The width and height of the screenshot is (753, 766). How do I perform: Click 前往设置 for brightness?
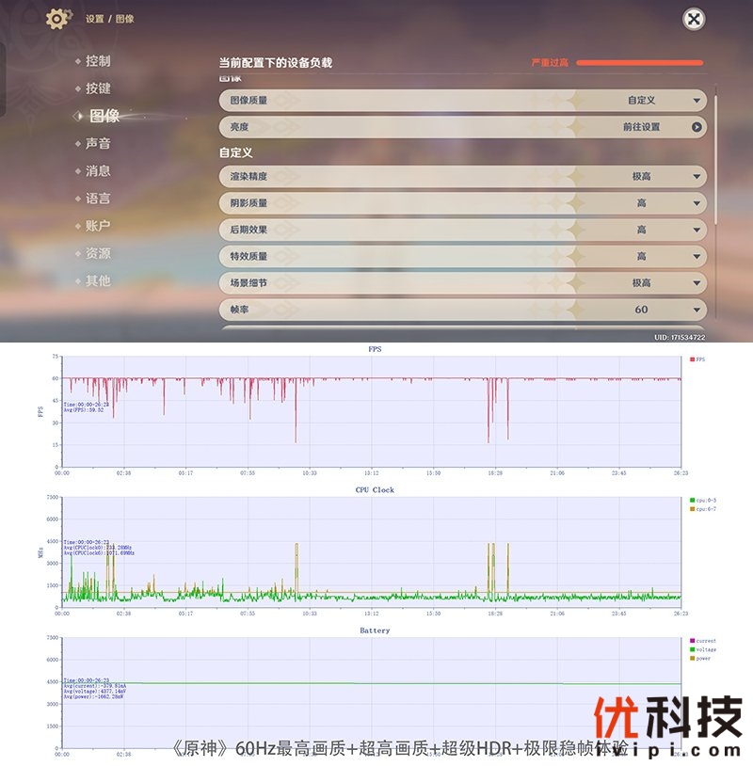coord(641,127)
